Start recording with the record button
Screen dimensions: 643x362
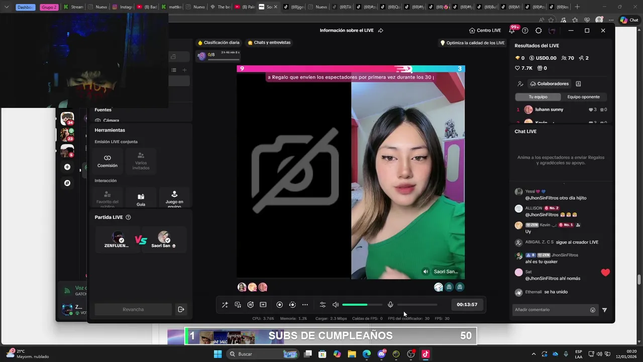coord(280,305)
